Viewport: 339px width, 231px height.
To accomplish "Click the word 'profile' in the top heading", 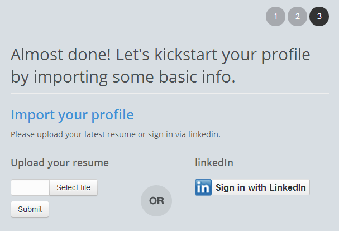I will (x=286, y=55).
